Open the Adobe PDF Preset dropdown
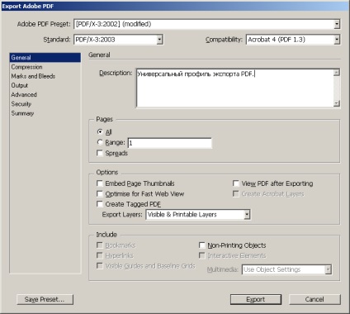The width and height of the screenshot is (350, 314). (x=207, y=24)
